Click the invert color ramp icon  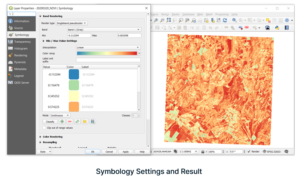point(77,121)
